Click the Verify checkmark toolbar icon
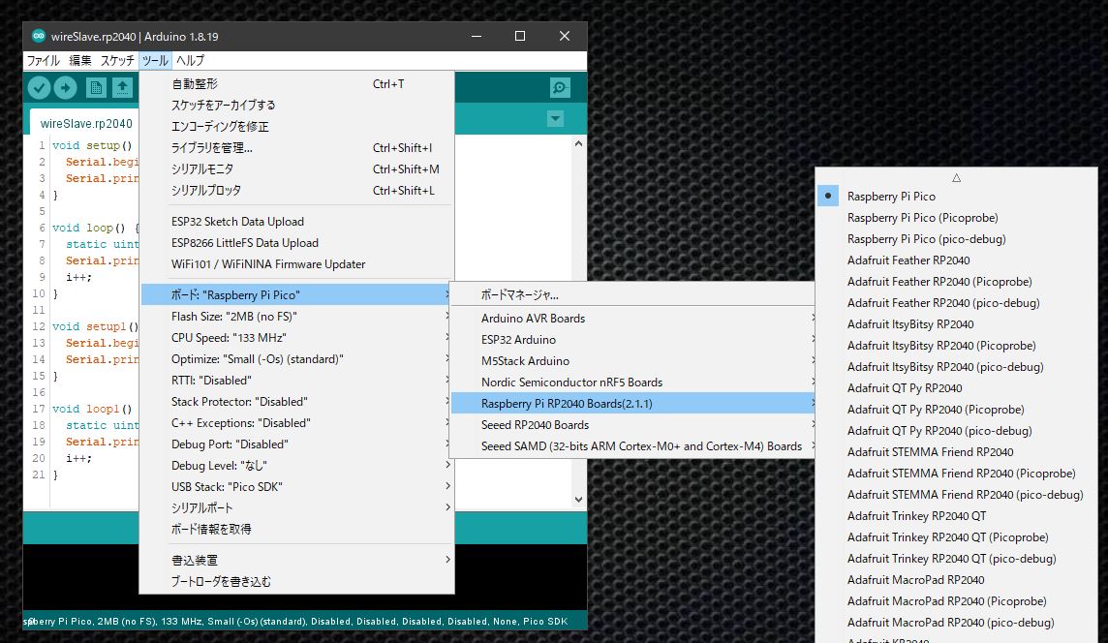This screenshot has height=643, width=1108. (x=39, y=88)
